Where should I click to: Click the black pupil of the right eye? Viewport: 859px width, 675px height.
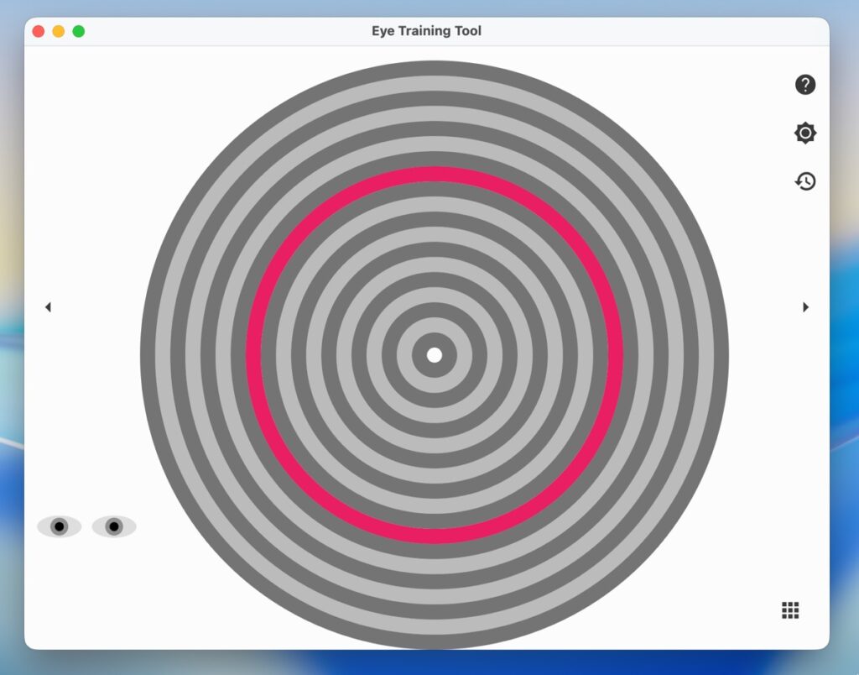tap(114, 526)
